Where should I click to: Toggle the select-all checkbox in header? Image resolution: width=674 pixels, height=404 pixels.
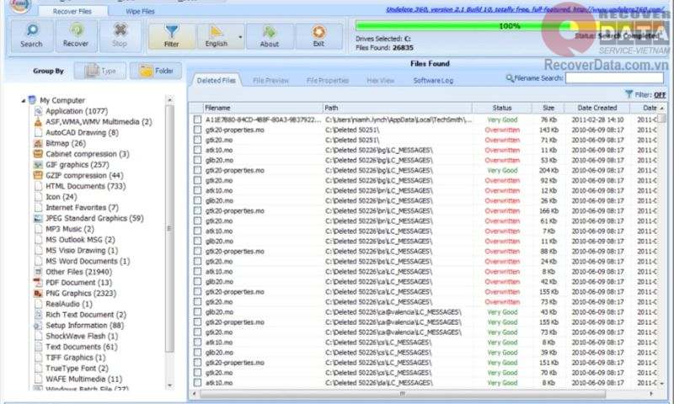click(196, 108)
